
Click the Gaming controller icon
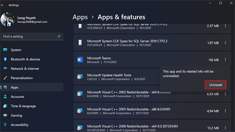coord(5,115)
